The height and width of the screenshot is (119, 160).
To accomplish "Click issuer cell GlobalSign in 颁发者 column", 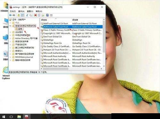I will 77,40.
